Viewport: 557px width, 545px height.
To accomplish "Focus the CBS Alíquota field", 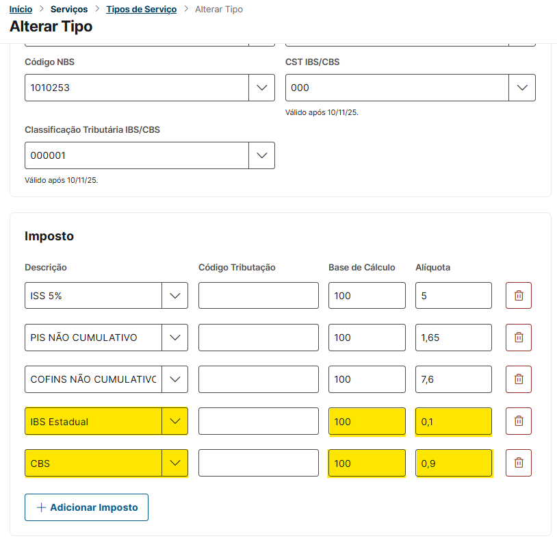I will point(453,463).
